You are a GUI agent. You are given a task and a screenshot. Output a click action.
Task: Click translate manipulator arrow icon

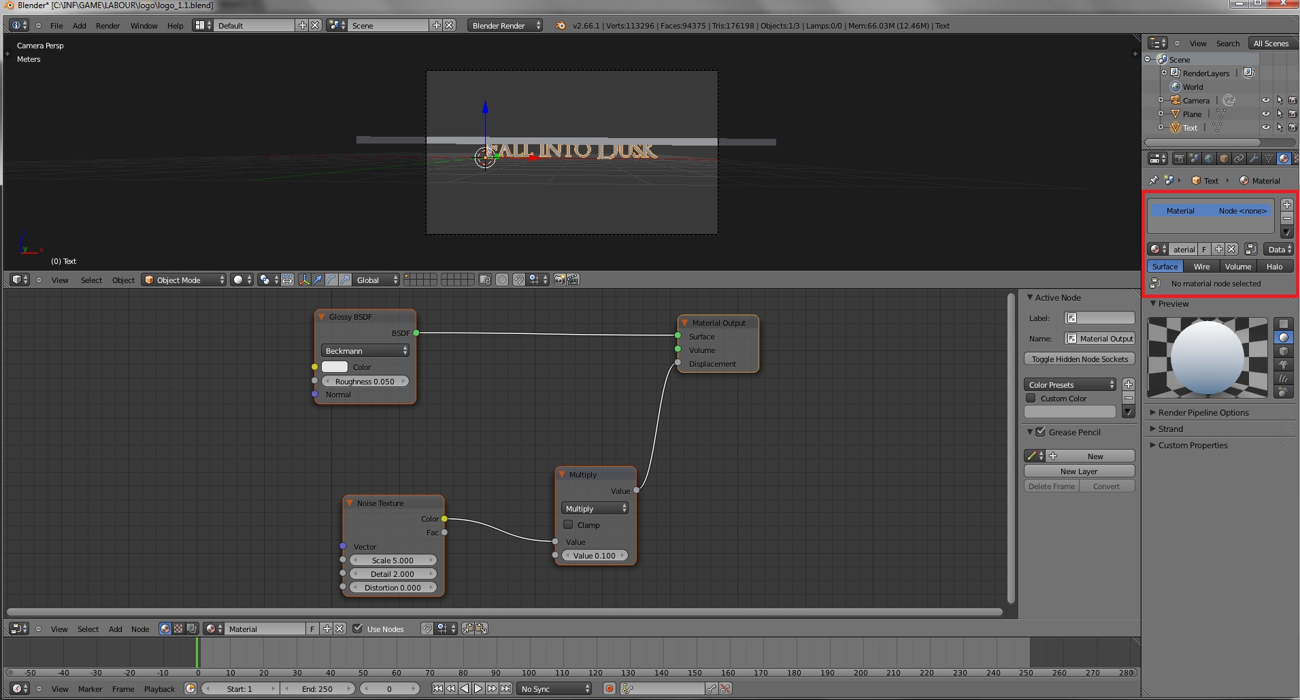[x=318, y=280]
